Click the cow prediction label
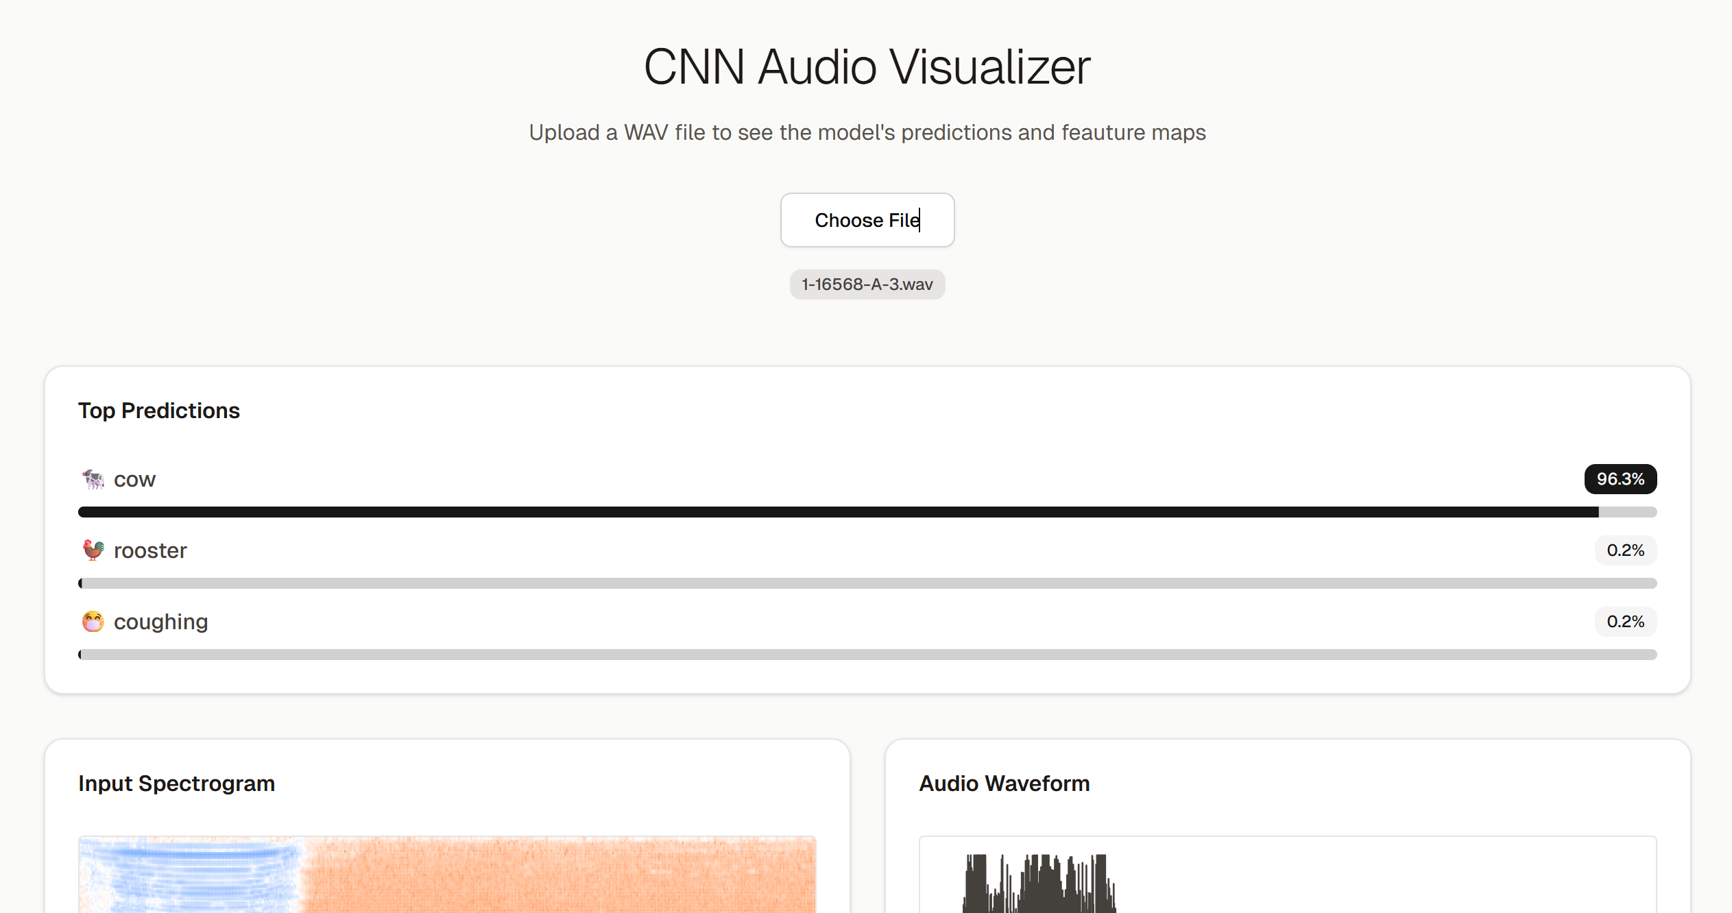 134,479
